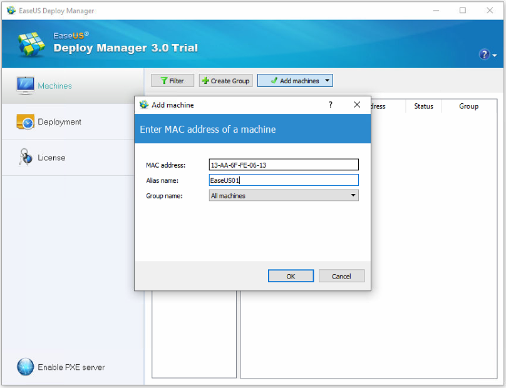Click 'Deploy Manager 3.0 Trial' banner text
The width and height of the screenshot is (506, 388).
(125, 48)
